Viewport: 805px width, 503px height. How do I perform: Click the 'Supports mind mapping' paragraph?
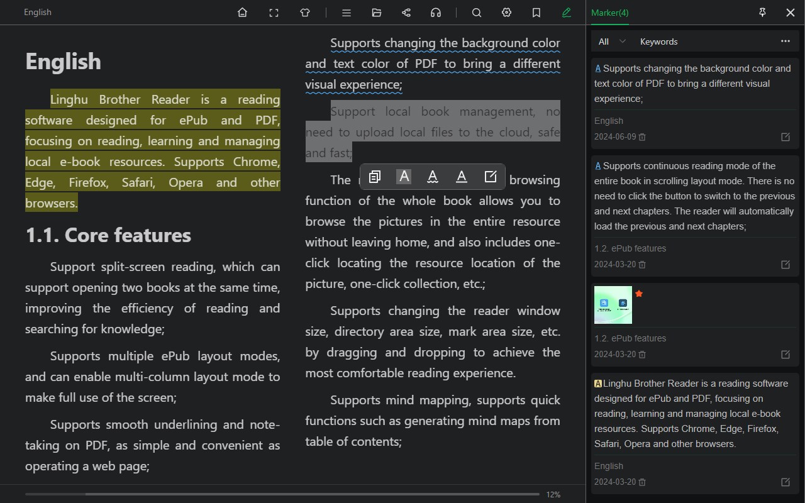pos(433,421)
